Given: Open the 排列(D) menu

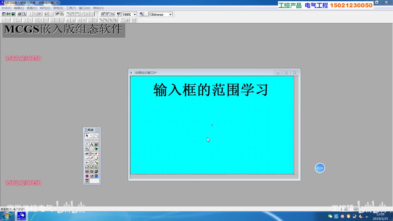Looking at the screenshot, I should point(45,8).
